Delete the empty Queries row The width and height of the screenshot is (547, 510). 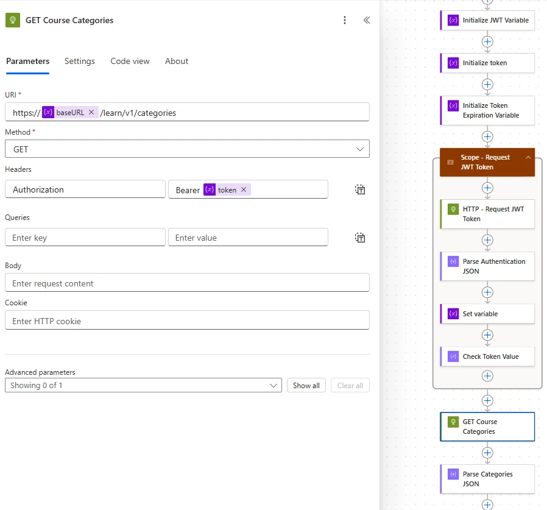pyautogui.click(x=360, y=238)
